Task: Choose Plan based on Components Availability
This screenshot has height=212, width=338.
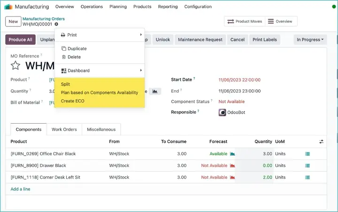Action: pyautogui.click(x=100, y=93)
